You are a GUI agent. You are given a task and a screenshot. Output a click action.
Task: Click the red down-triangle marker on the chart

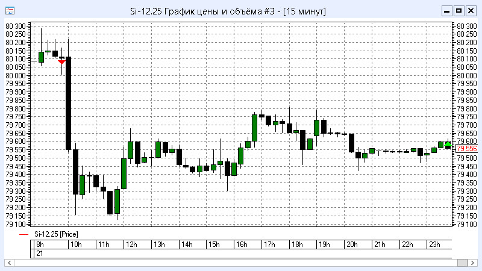(x=61, y=61)
